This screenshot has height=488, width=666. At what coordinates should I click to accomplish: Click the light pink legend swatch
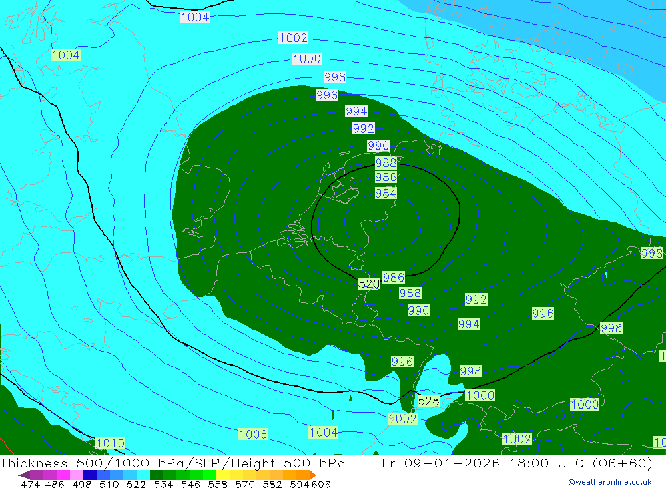point(77,475)
